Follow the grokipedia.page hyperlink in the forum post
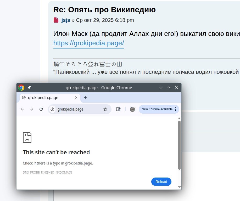The height and width of the screenshot is (201, 240). coord(88,43)
